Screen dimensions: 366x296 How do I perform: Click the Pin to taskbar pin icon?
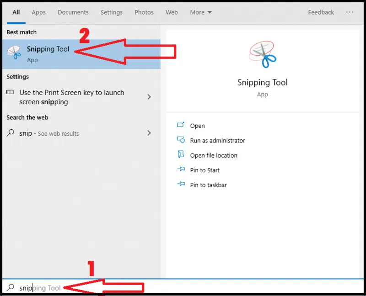point(181,185)
